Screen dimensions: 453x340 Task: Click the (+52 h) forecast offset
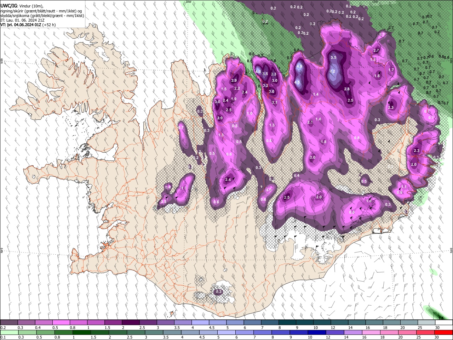(x=49, y=25)
